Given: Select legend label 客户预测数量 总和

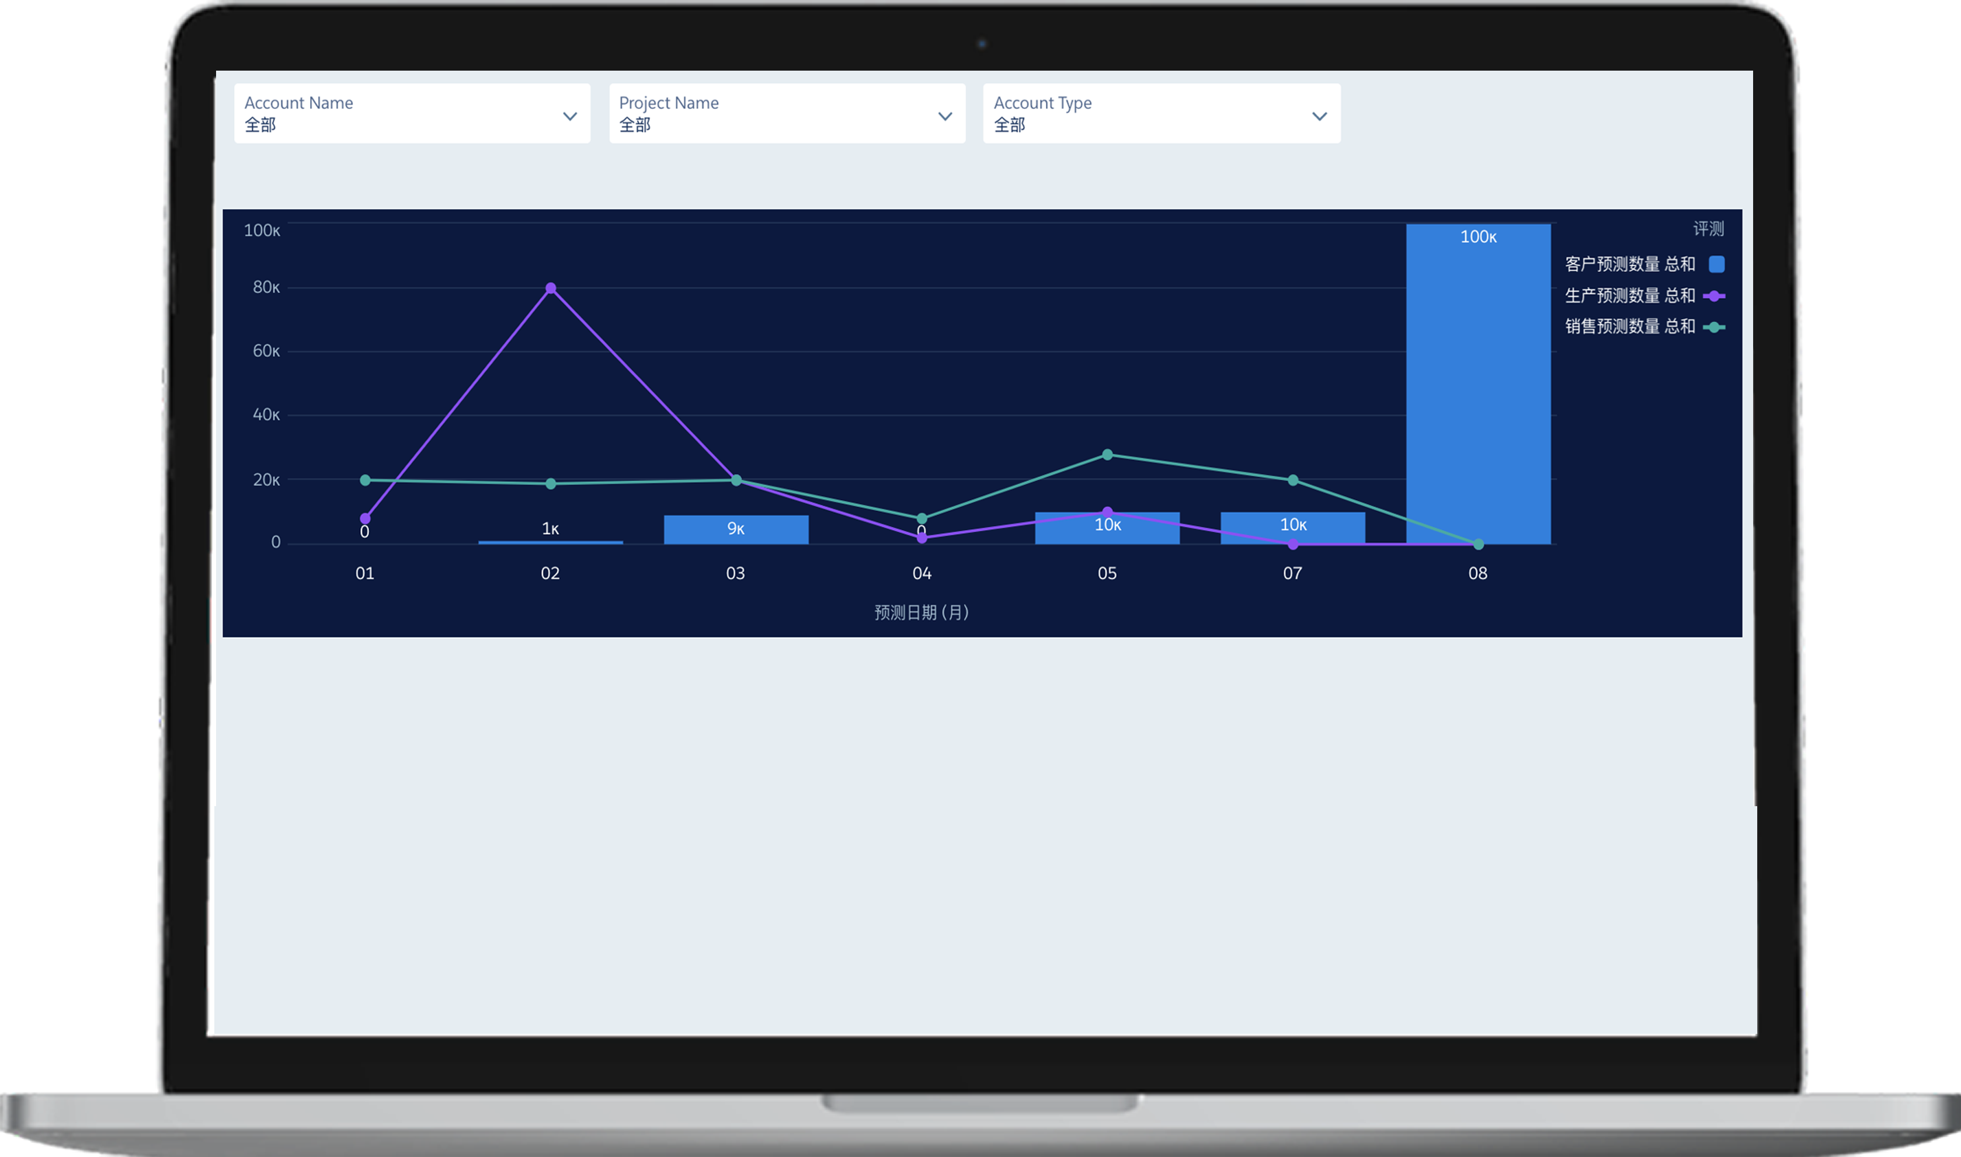Looking at the screenshot, I should tap(1630, 264).
